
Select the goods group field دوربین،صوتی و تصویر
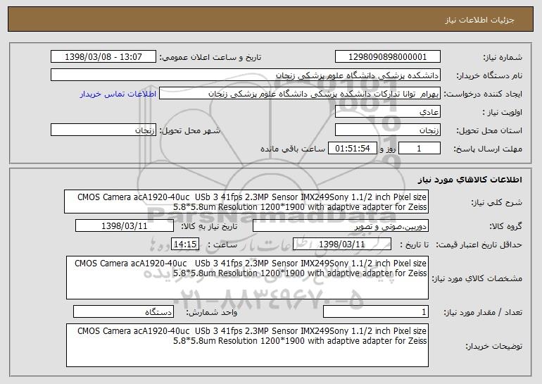pyautogui.click(x=341, y=226)
